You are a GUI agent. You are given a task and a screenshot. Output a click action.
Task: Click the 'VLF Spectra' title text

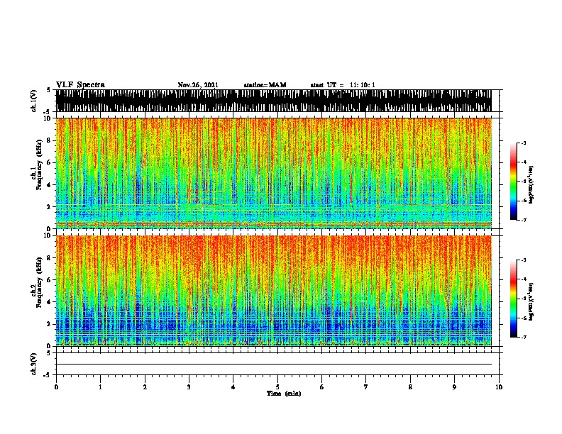tap(80, 85)
